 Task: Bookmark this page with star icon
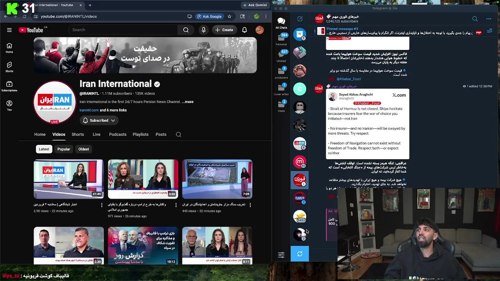[x=229, y=16]
